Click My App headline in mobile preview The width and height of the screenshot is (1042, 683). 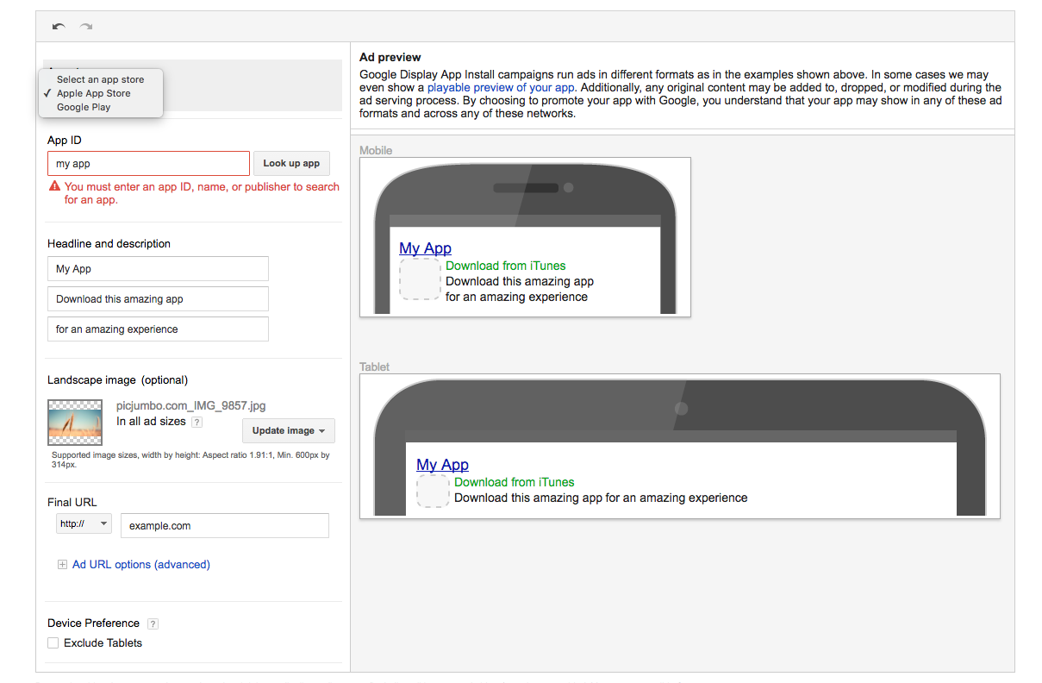(425, 248)
